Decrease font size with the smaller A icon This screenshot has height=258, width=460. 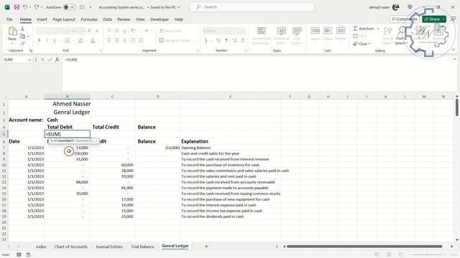pyautogui.click(x=98, y=31)
